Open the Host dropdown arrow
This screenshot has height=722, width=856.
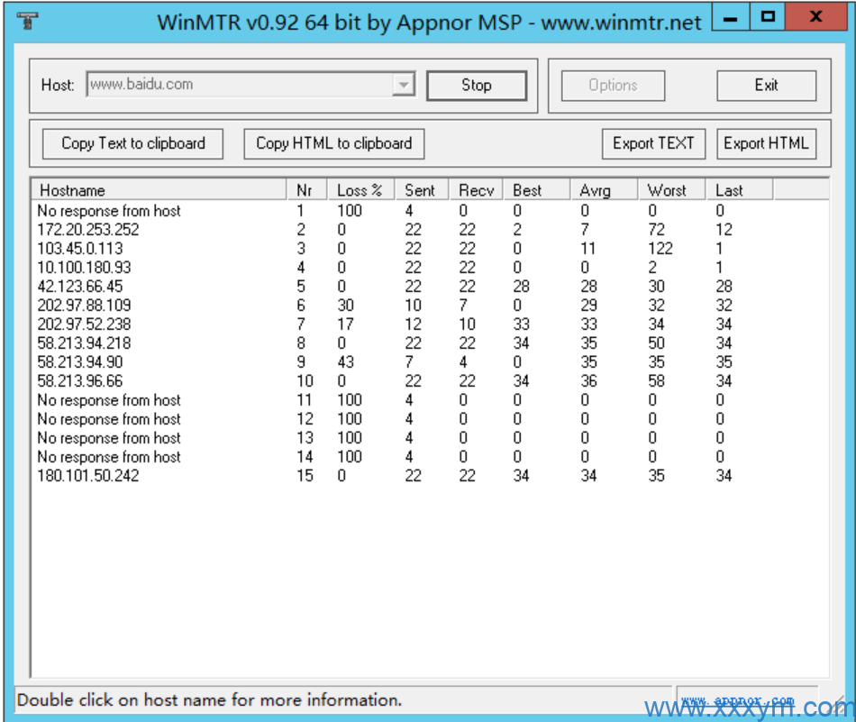404,86
